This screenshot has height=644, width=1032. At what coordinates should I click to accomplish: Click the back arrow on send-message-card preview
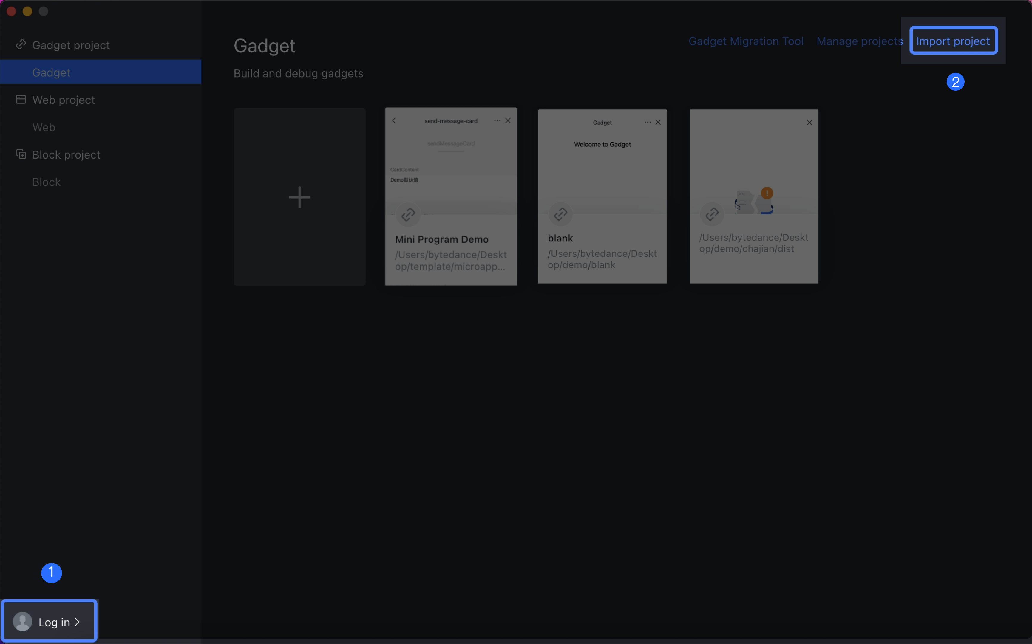click(394, 120)
